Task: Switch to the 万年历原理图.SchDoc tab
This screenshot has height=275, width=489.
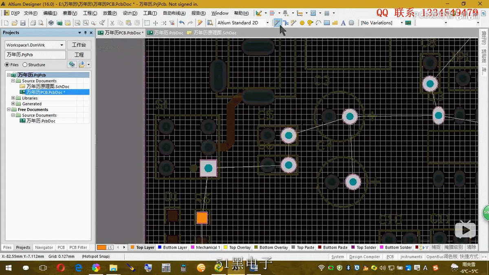Action: coord(211,33)
